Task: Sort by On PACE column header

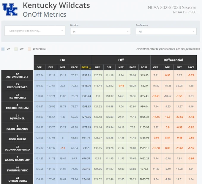Action: pos(75,67)
